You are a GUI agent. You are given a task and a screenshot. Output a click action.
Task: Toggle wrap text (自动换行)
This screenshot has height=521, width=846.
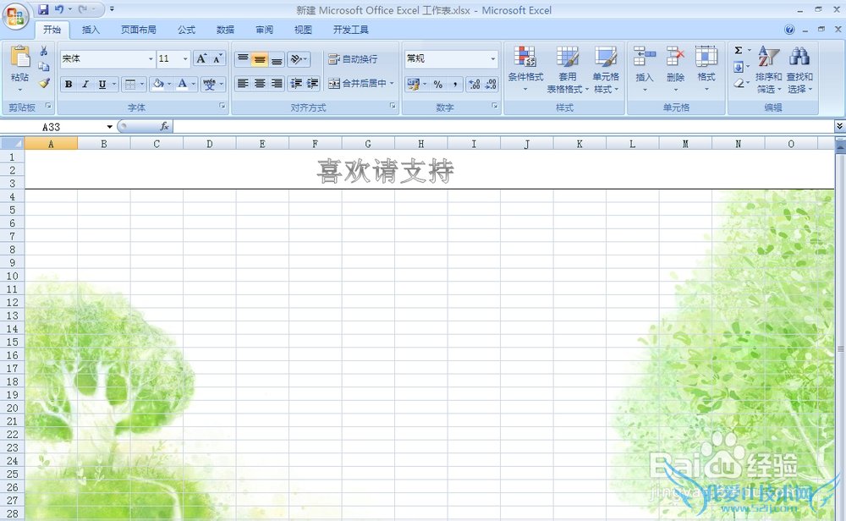coord(353,59)
